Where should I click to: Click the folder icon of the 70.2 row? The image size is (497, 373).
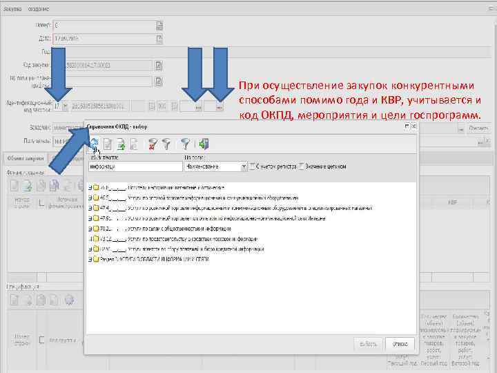[x=96, y=229]
